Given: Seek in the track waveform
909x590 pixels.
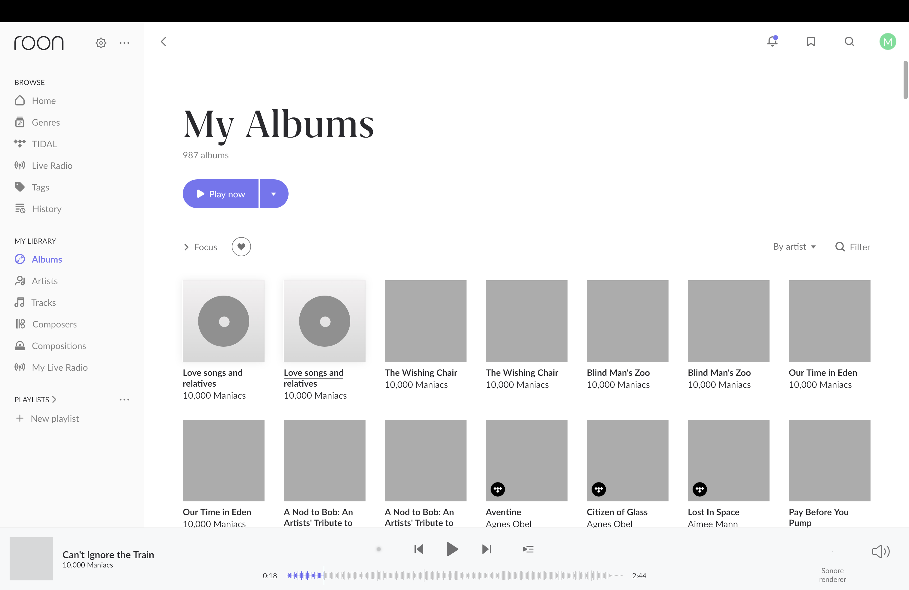Looking at the screenshot, I should pyautogui.click(x=454, y=576).
